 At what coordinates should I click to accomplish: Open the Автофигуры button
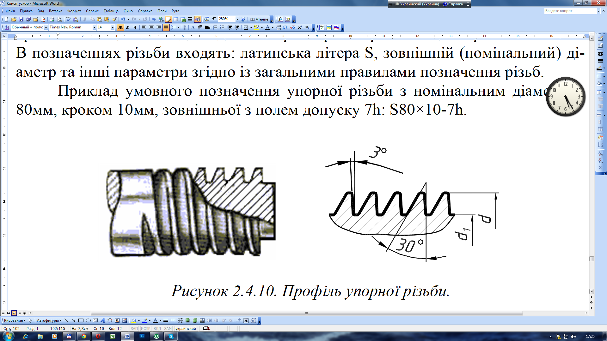tap(49, 320)
